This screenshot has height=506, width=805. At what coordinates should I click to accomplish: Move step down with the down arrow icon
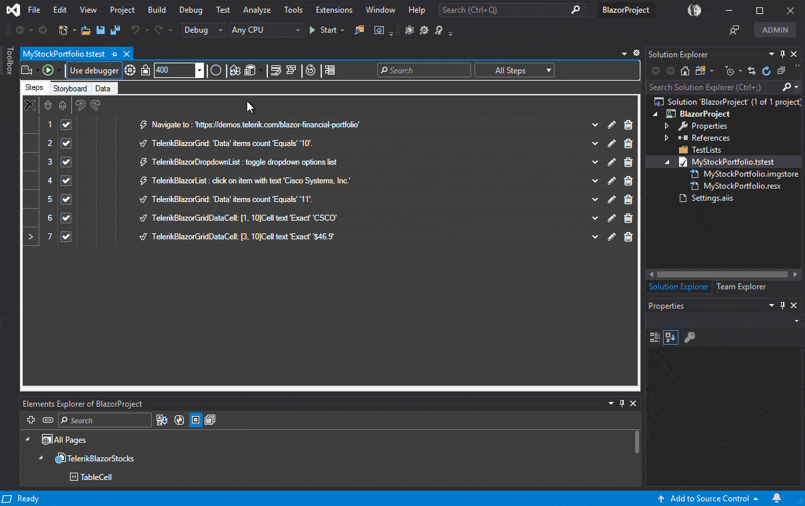click(x=48, y=105)
